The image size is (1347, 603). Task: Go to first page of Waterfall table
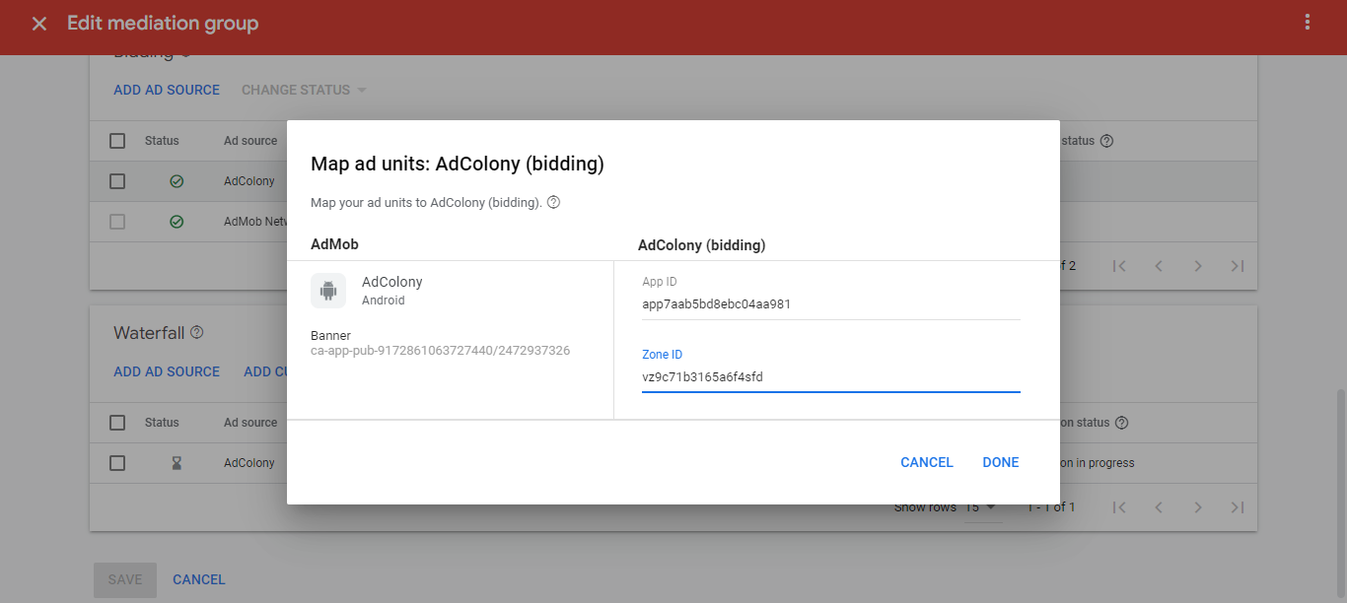(x=1119, y=507)
